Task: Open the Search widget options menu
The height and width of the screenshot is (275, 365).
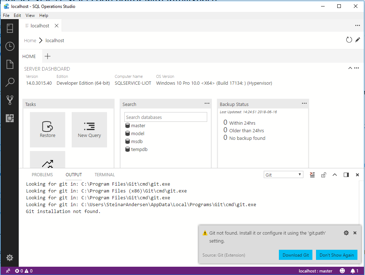Action: (207, 103)
